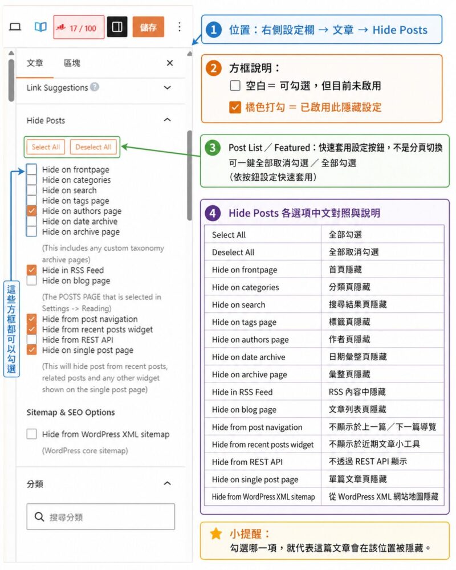Click the 分類 section heading text

[x=35, y=484]
